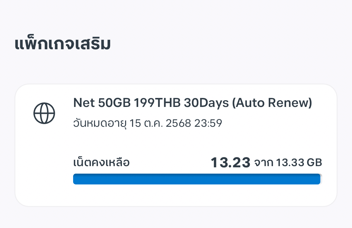This screenshot has height=228, width=352.
Task: Tap the grey unfilled end of progress bar
Action: pyautogui.click(x=321, y=179)
